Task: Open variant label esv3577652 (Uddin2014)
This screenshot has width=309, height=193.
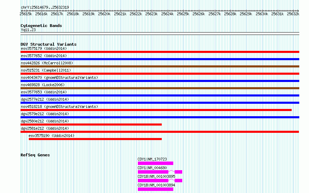Action: (44, 56)
